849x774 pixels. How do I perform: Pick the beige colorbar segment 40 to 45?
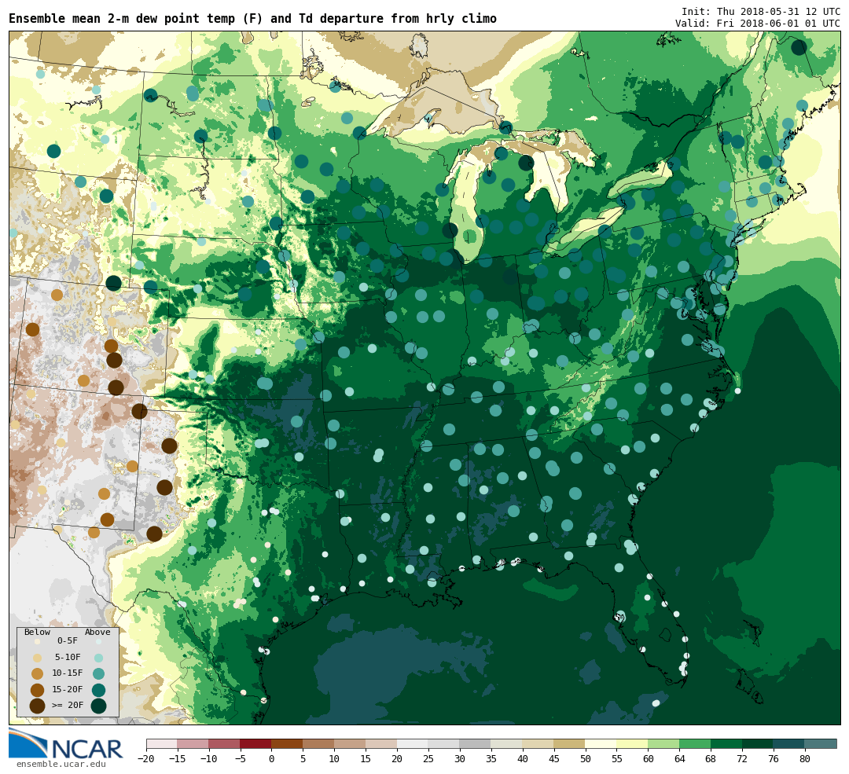click(x=538, y=743)
